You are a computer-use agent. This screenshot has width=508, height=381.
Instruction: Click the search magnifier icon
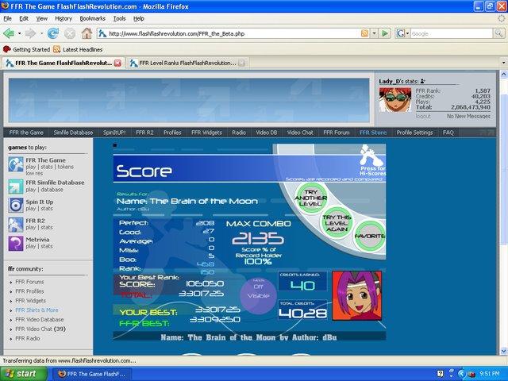[x=498, y=33]
